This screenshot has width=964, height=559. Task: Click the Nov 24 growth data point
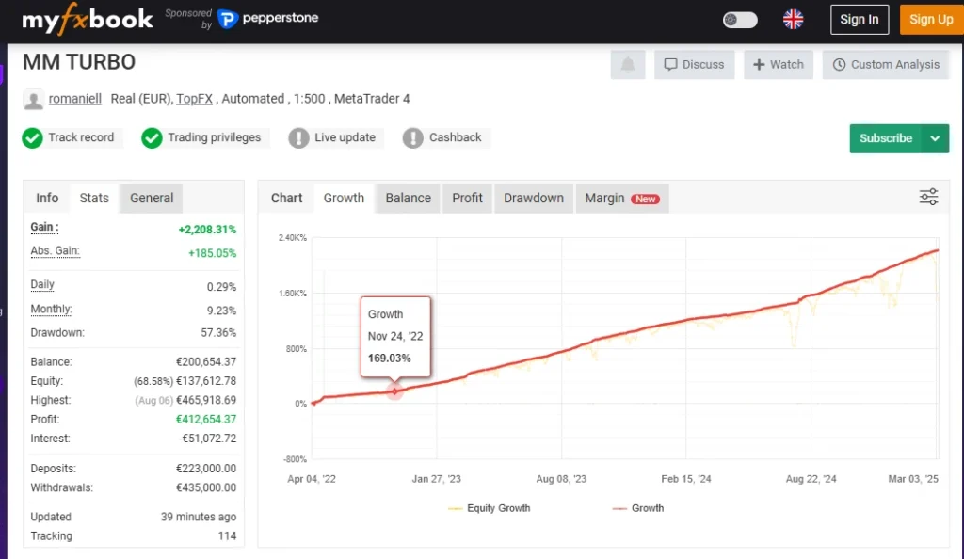395,391
